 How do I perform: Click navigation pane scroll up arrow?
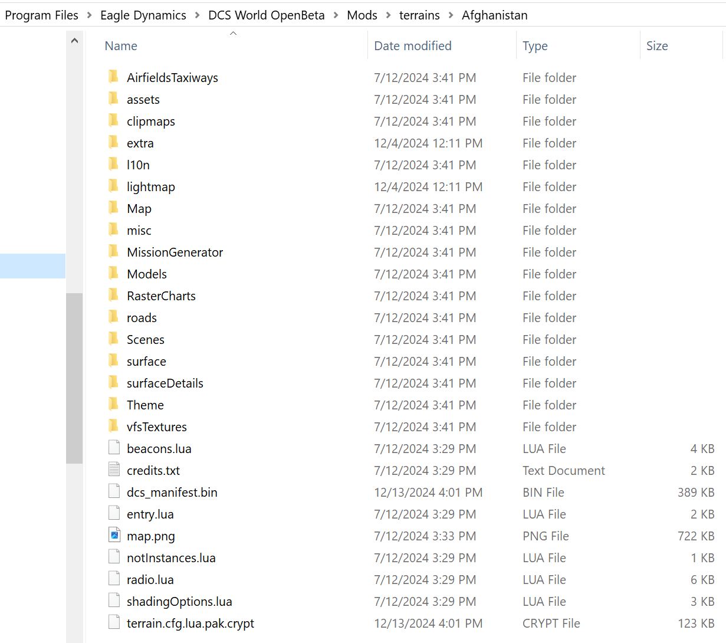pyautogui.click(x=74, y=41)
